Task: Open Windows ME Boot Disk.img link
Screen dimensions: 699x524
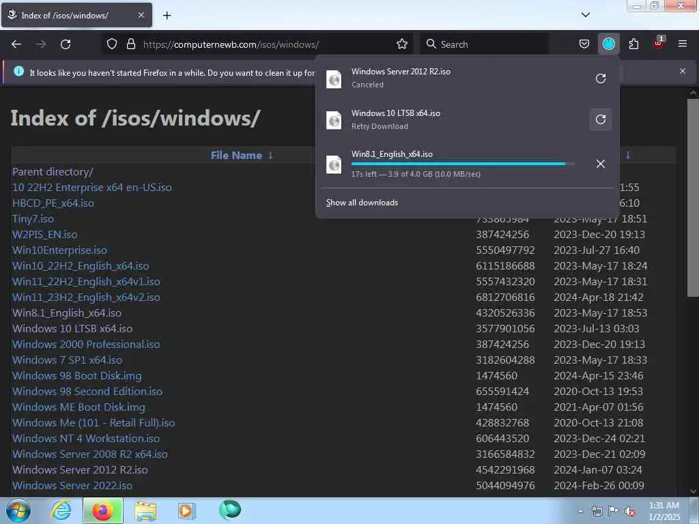Action: tap(79, 407)
